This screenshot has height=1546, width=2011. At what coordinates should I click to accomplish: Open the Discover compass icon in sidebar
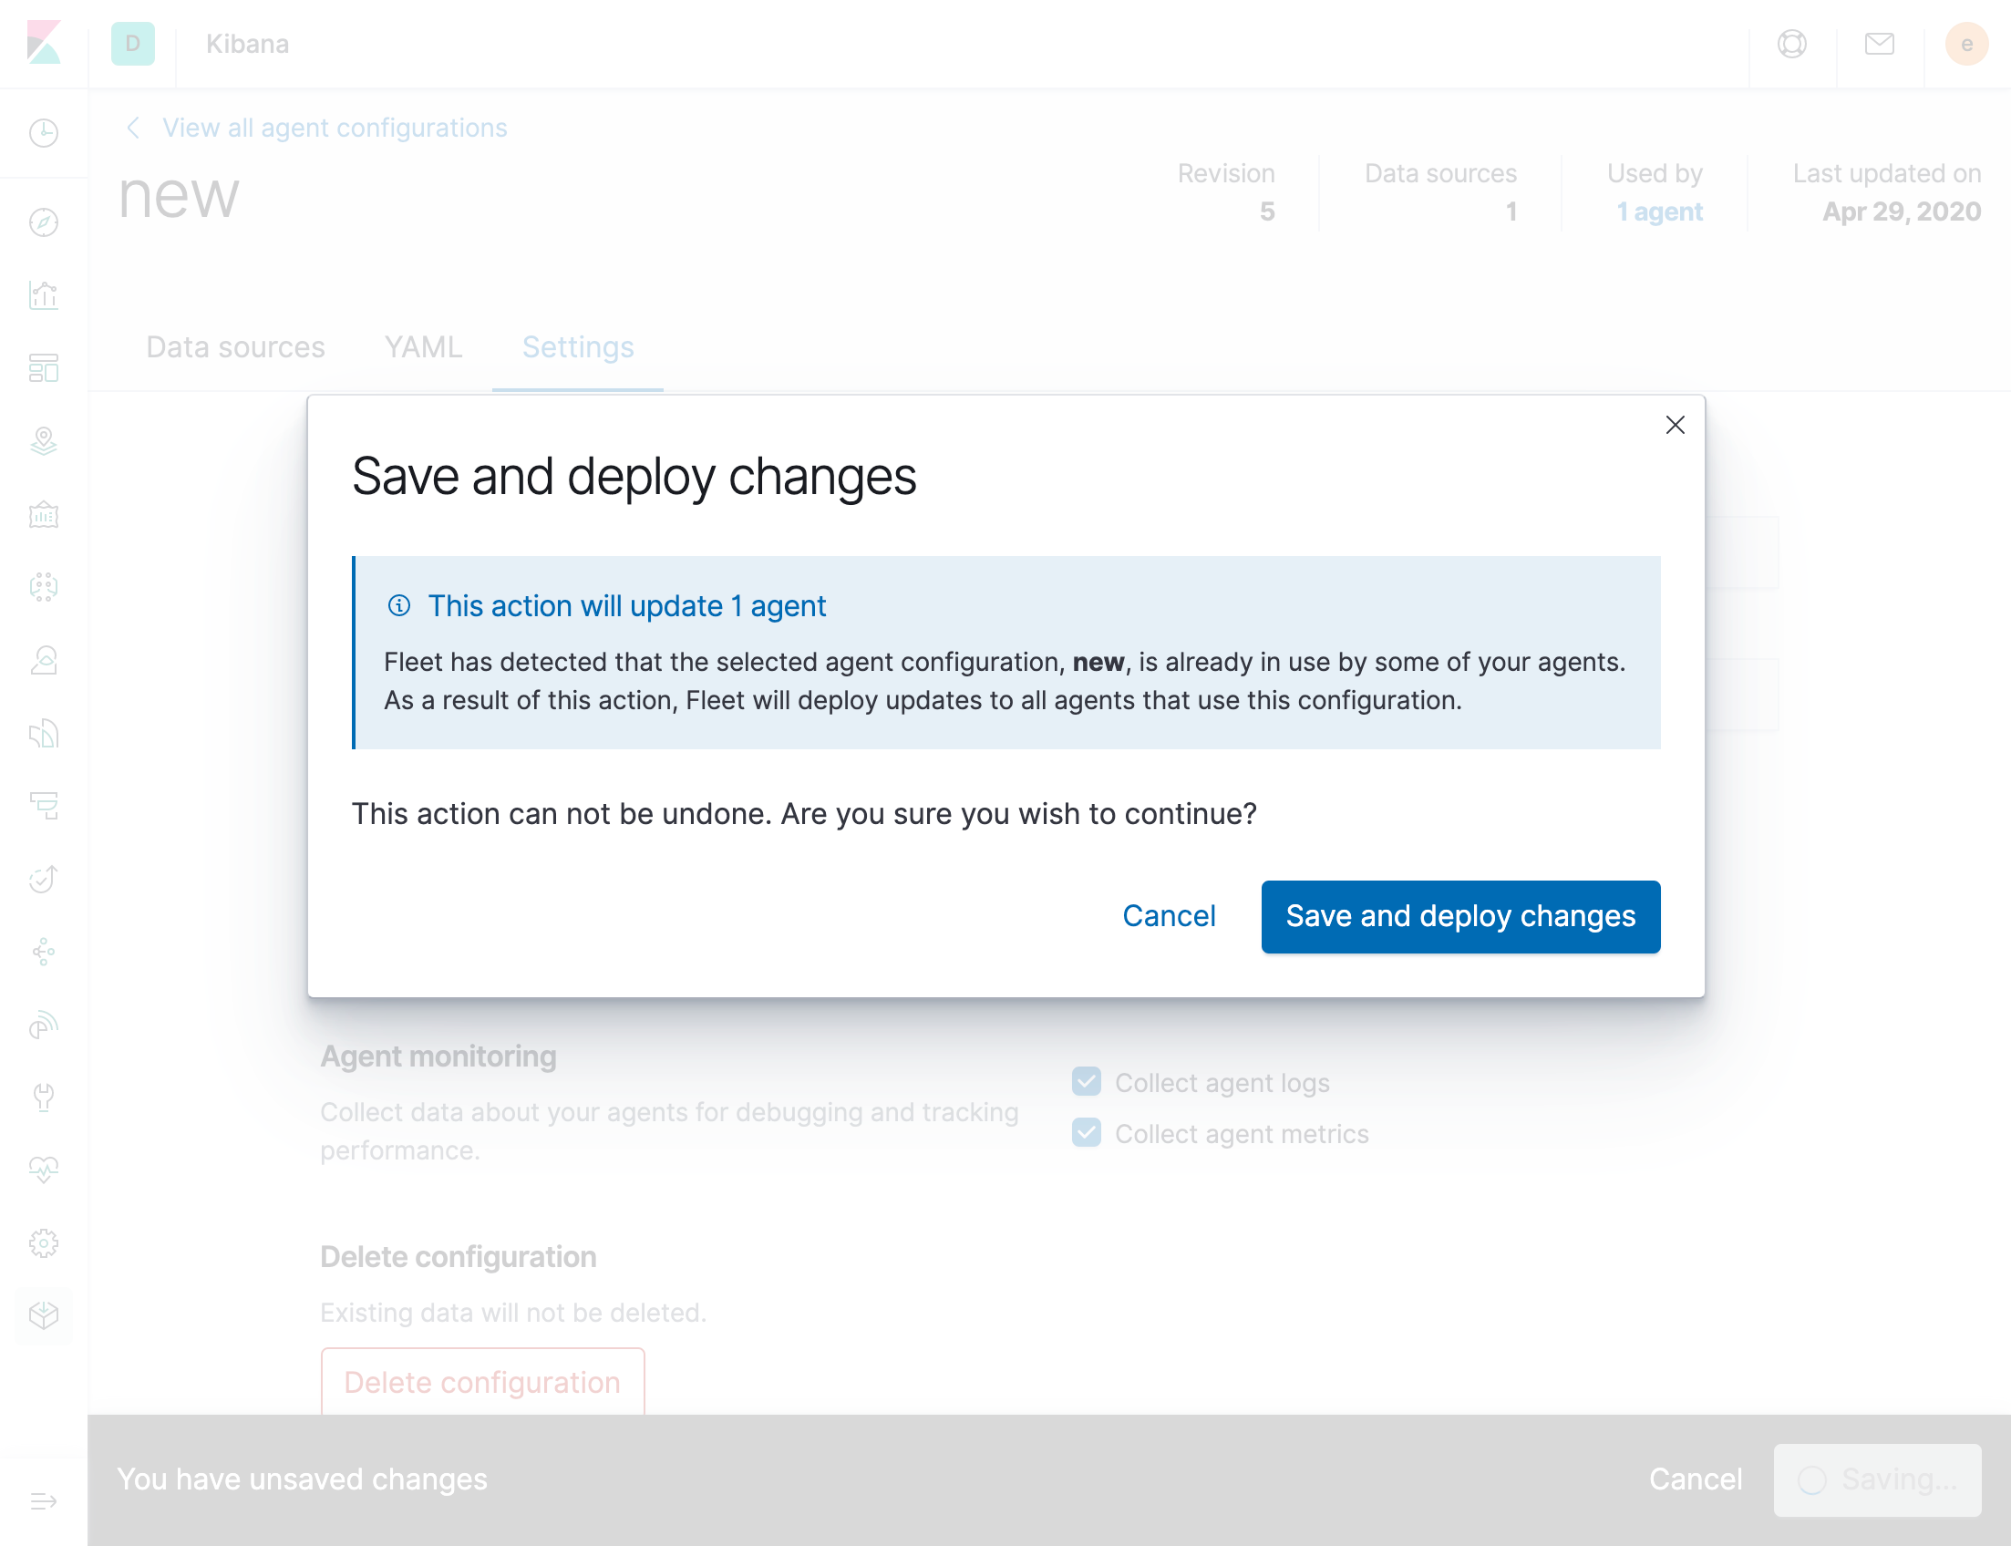[x=43, y=222]
